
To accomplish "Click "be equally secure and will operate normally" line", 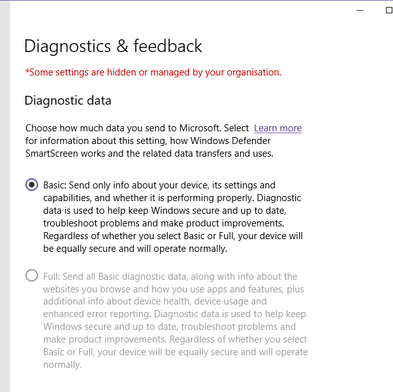I will [x=135, y=249].
